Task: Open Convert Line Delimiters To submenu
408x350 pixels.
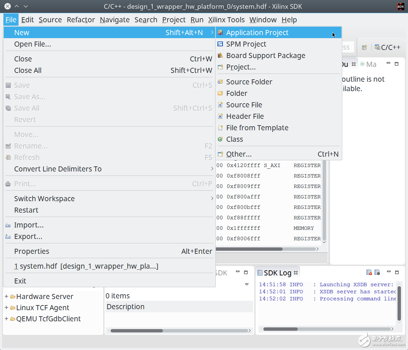Action: [58, 169]
